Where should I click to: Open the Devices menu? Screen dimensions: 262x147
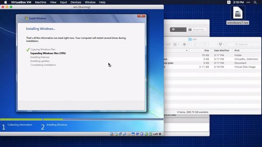(76, 2)
